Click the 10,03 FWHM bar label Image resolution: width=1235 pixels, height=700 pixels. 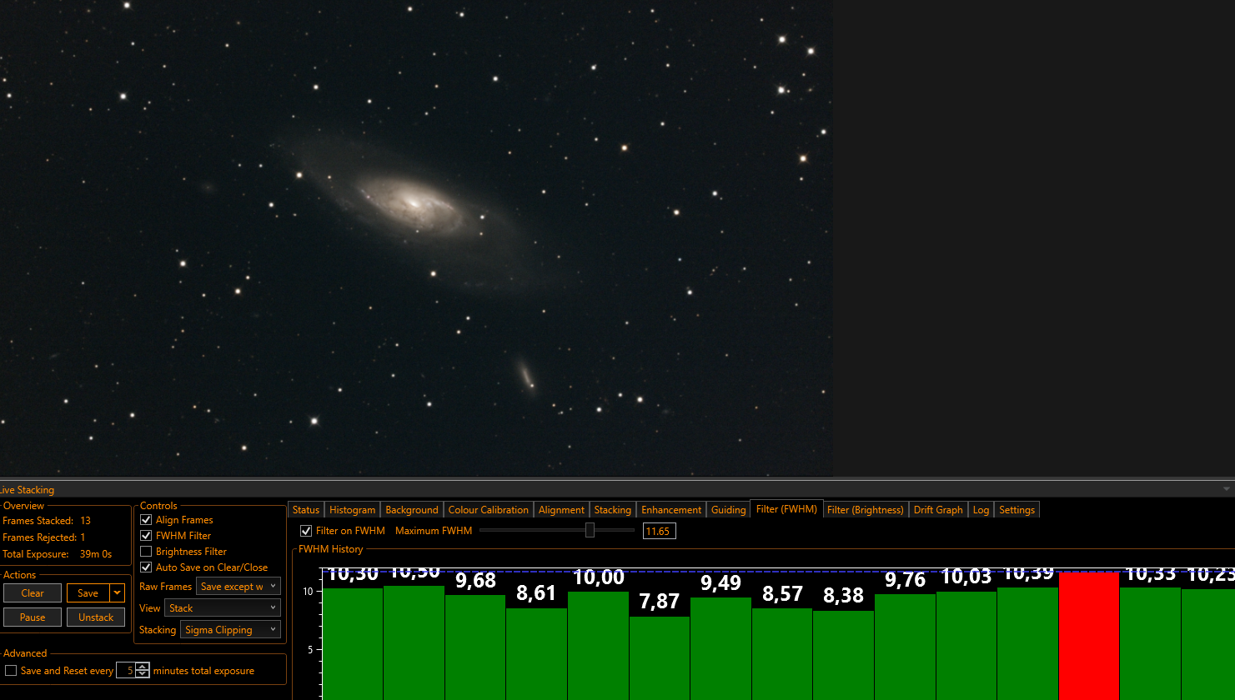pyautogui.click(x=966, y=577)
